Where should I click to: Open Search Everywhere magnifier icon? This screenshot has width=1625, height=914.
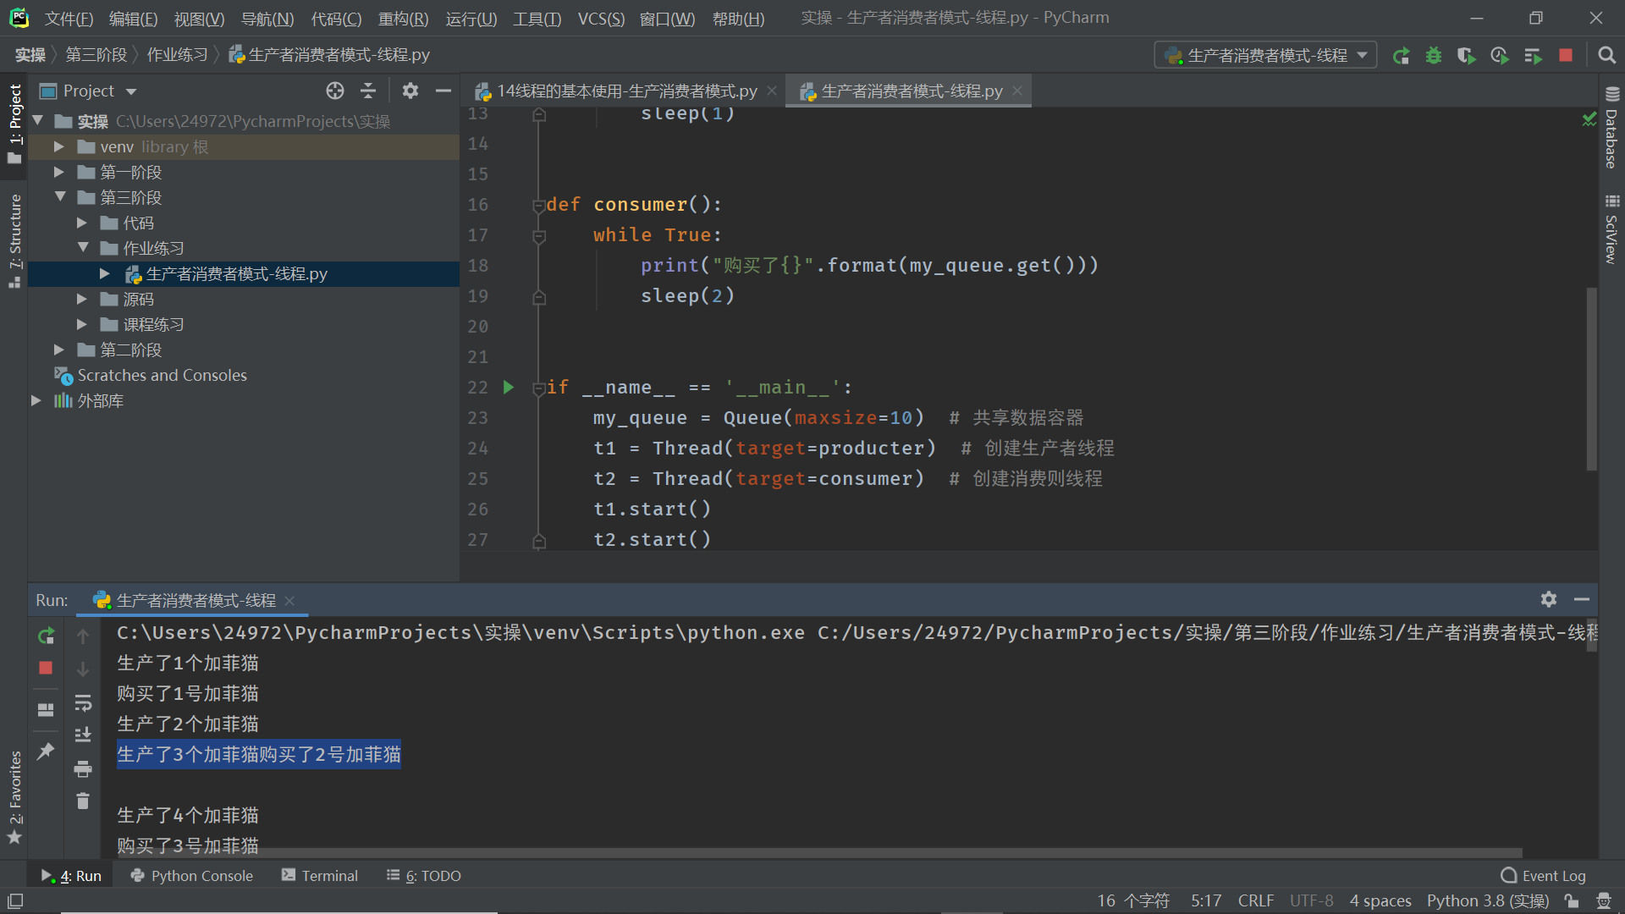1606,55
